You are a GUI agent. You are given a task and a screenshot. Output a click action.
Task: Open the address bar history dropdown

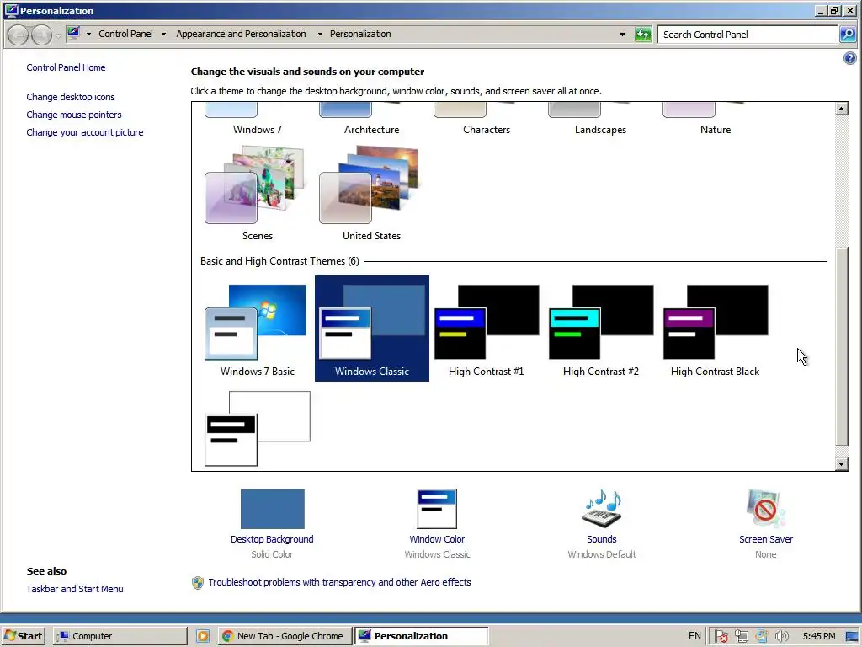pos(622,34)
